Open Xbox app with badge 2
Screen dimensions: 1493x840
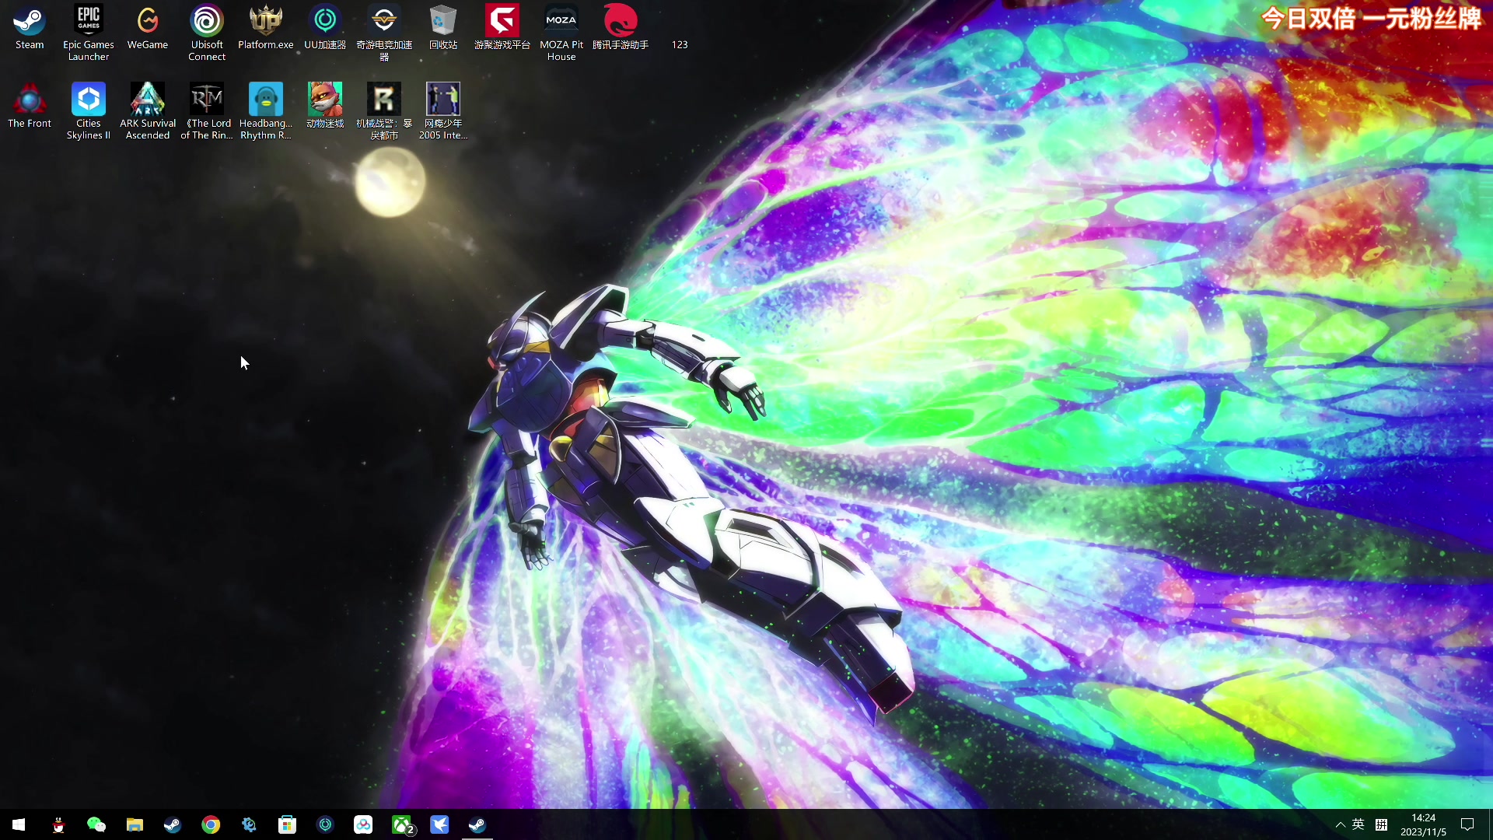[x=402, y=824]
